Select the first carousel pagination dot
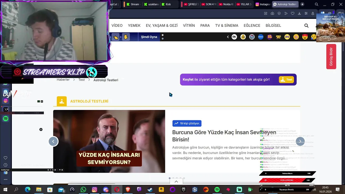The image size is (345, 194). [170, 178]
